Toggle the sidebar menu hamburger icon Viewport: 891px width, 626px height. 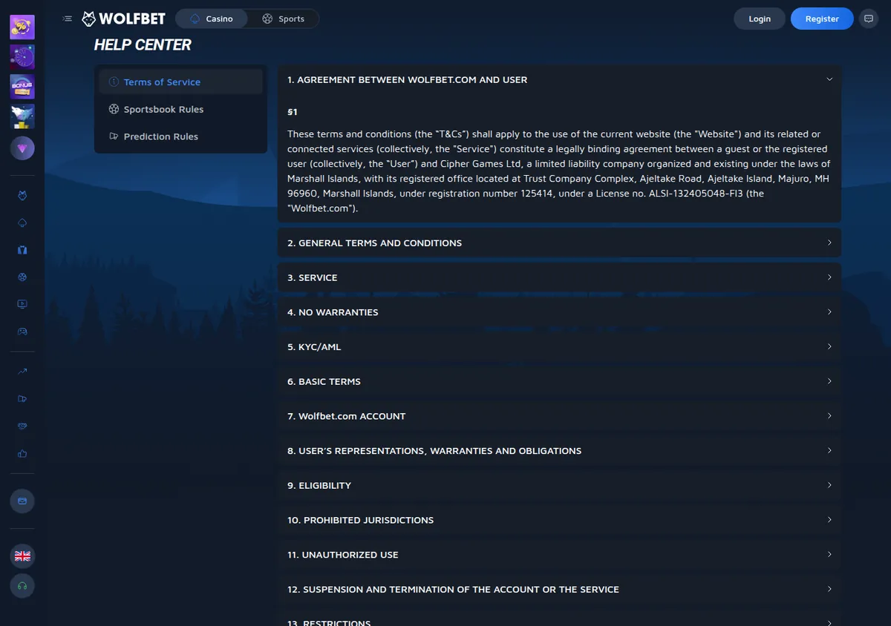[x=68, y=19]
